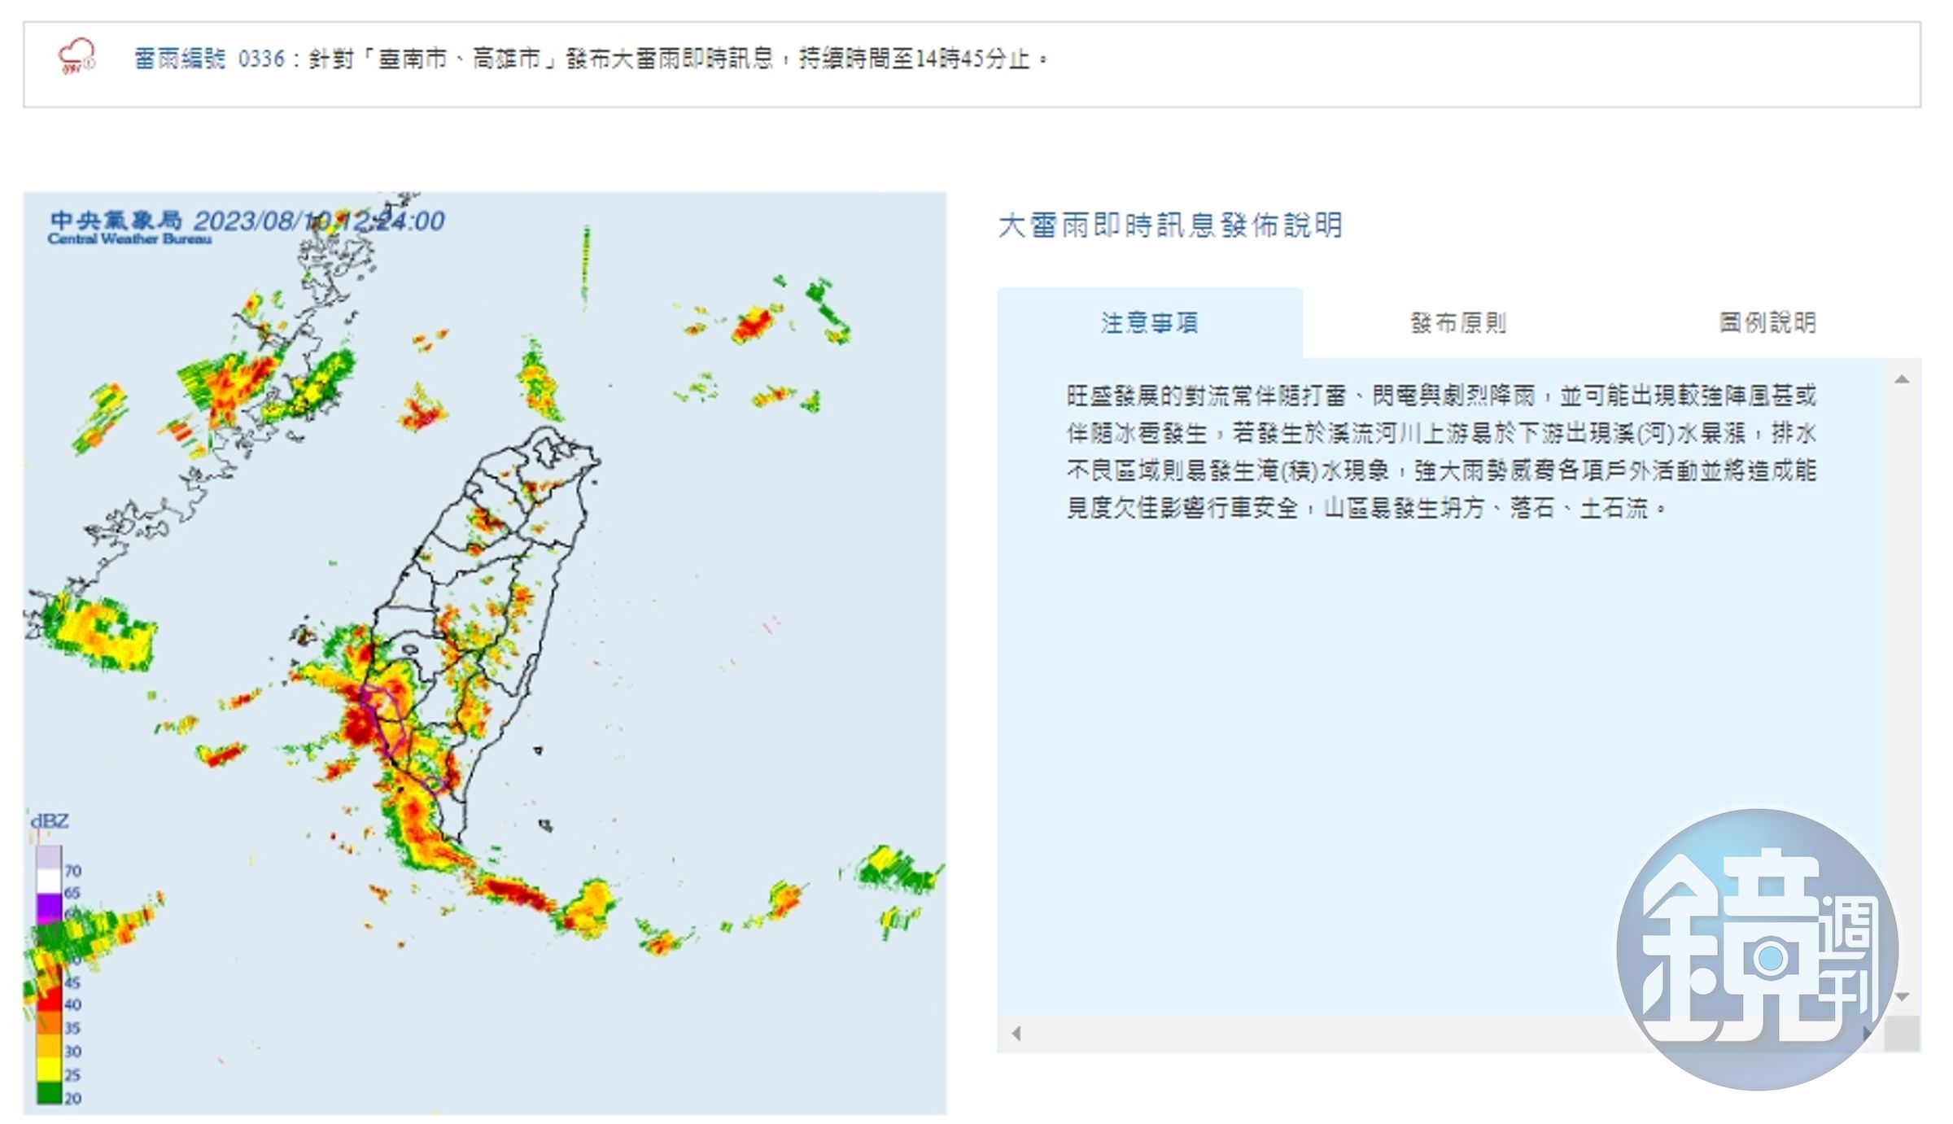Click the 大雷雨即時訊息發佈說明 heading
The height and width of the screenshot is (1124, 1953).
(x=1170, y=225)
